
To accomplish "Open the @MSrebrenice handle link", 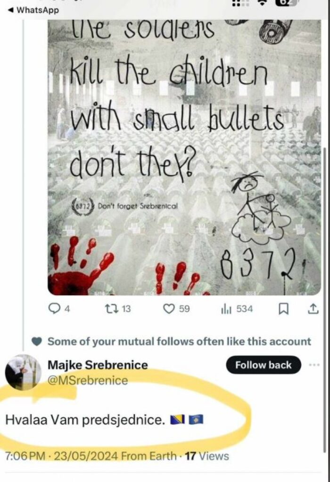I will (88, 380).
